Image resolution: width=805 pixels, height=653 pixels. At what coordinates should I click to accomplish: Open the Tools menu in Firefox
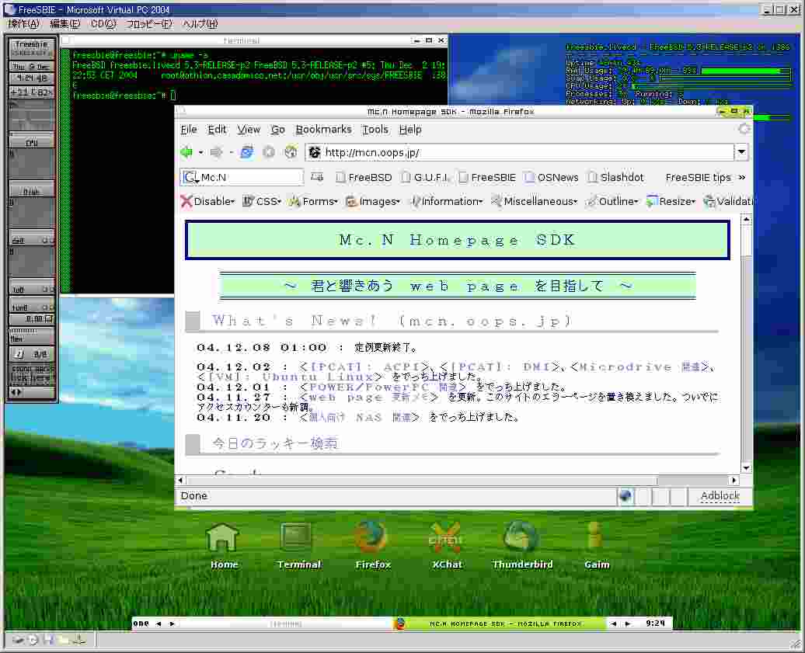(375, 130)
